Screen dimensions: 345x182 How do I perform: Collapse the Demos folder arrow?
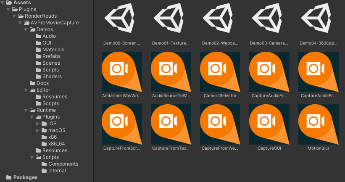(x=26, y=29)
